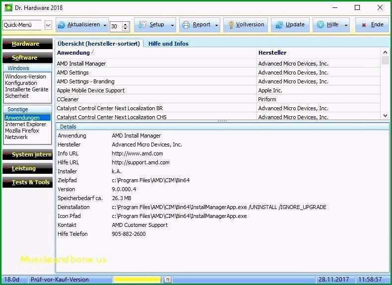Open the Software sidebar section
The width and height of the screenshot is (392, 285).
tap(27, 58)
